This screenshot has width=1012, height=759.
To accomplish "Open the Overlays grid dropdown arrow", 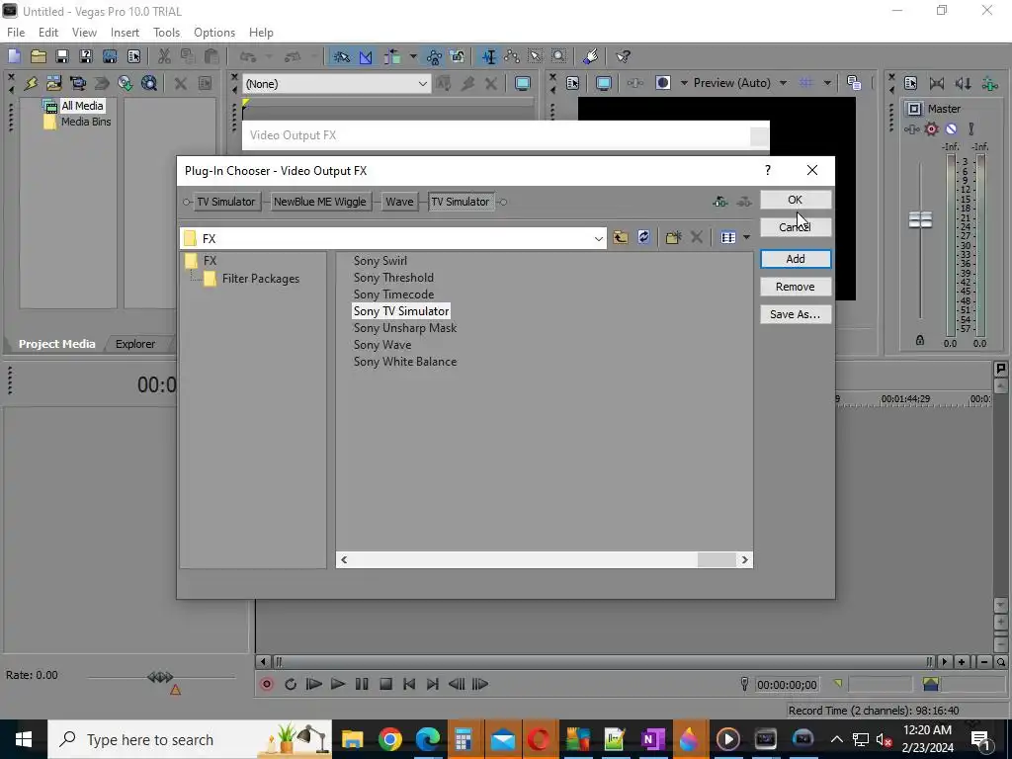I will (827, 83).
